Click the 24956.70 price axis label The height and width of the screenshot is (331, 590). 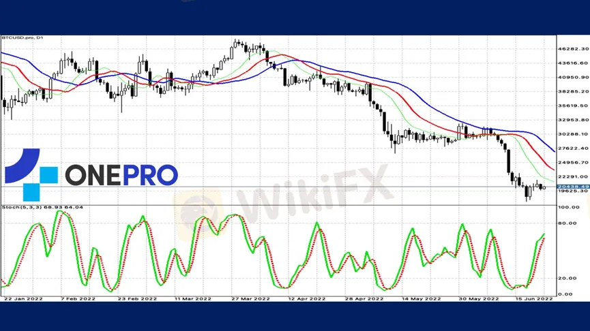point(572,162)
